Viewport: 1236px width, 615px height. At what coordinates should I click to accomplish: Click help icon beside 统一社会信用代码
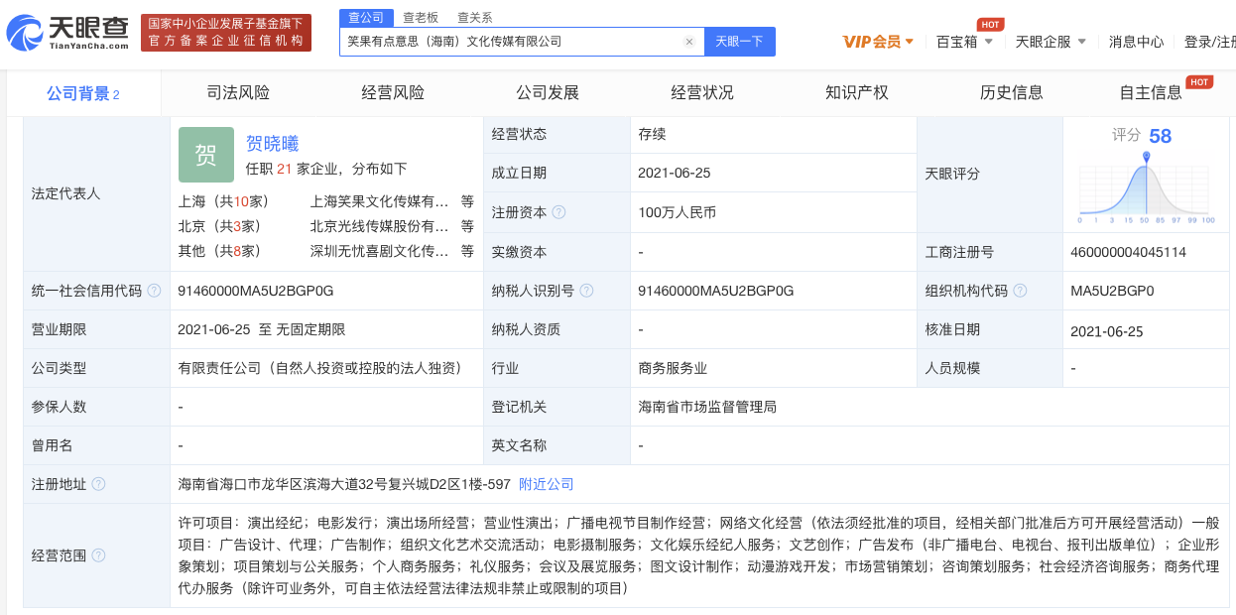(x=154, y=291)
